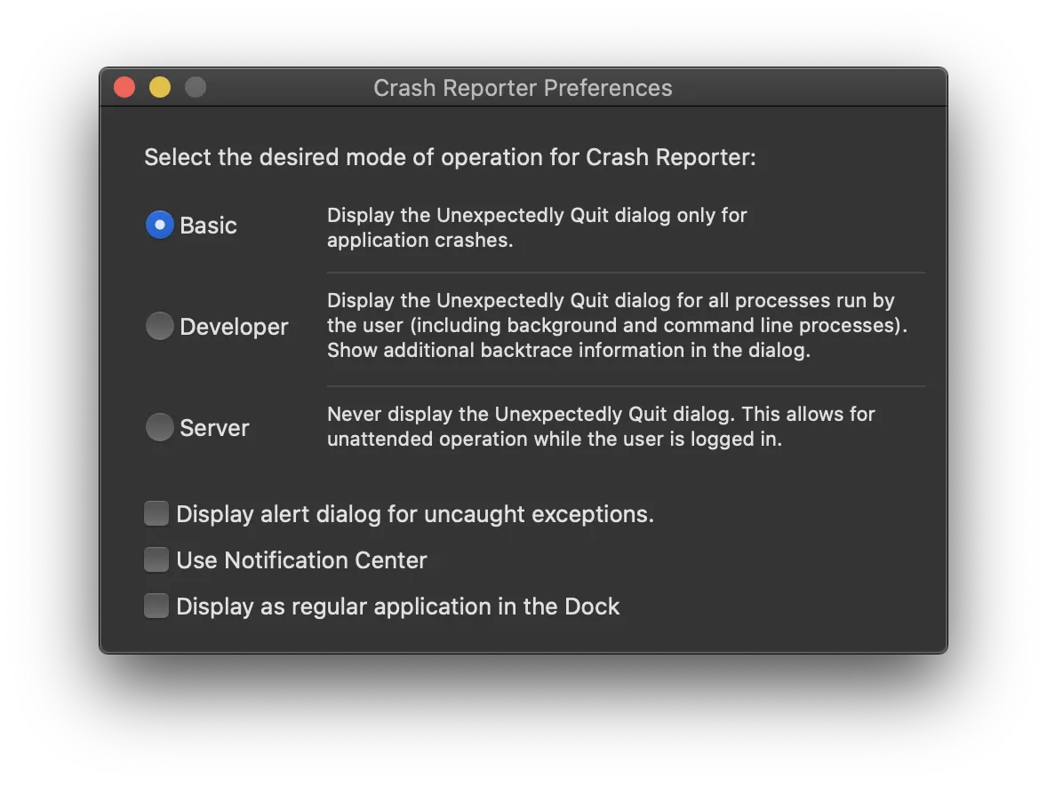Click the Server mode unattended operation description
Viewport: 1047px width, 785px height.
601,426
